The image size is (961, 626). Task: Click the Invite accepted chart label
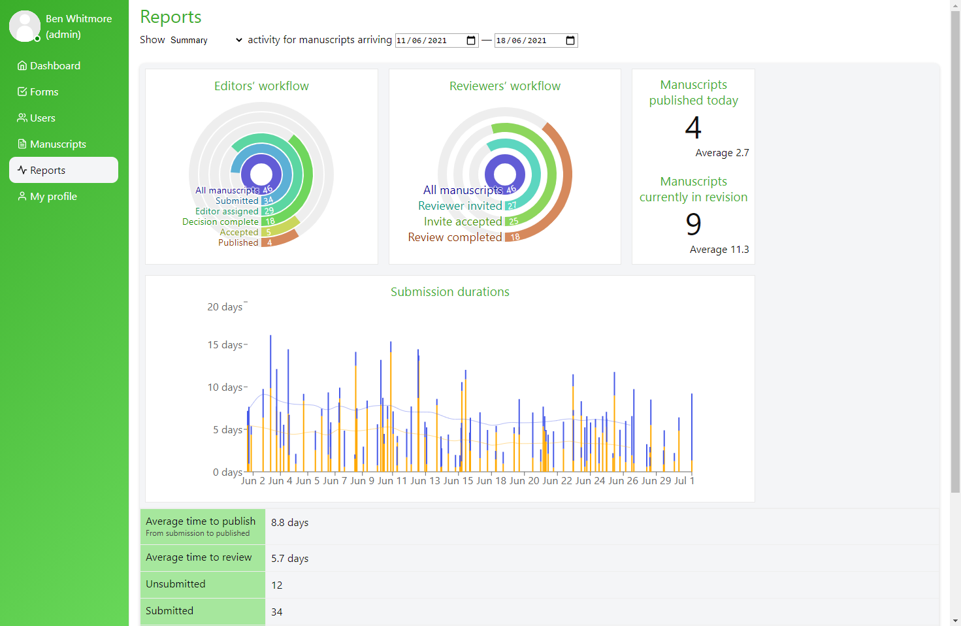[463, 222]
